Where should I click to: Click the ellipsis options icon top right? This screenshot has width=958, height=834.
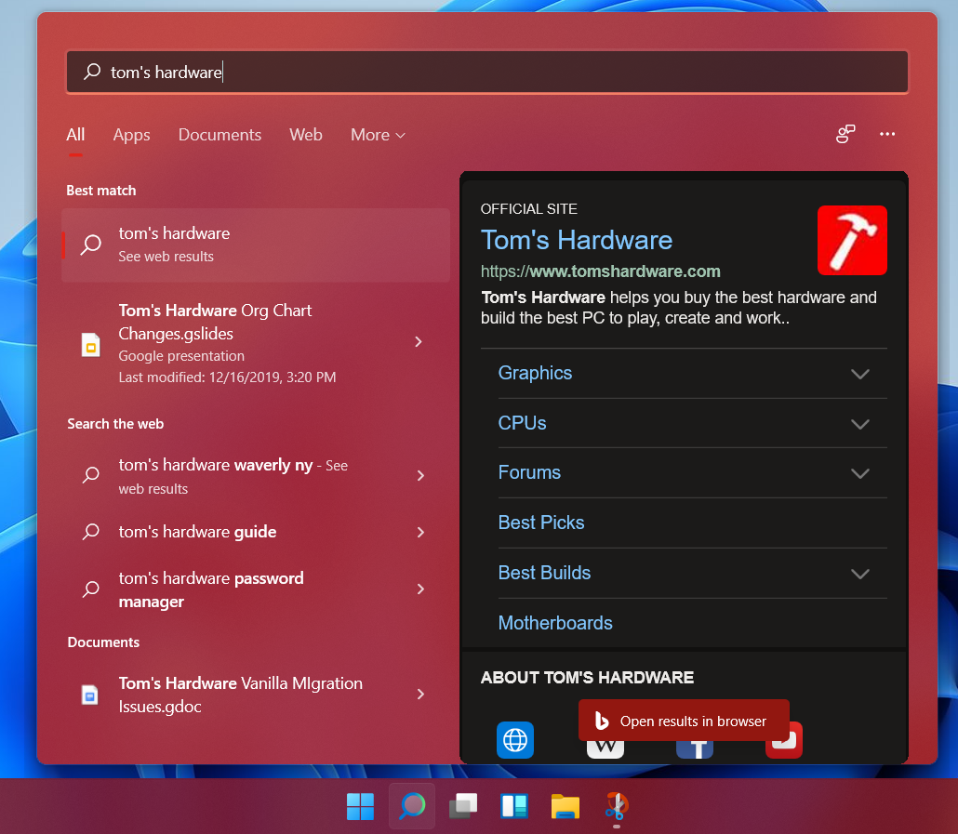(887, 134)
